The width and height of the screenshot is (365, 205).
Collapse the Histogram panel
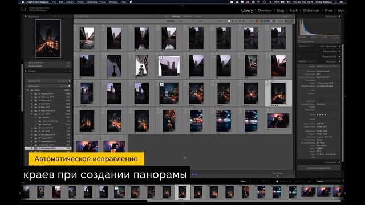coord(339,17)
